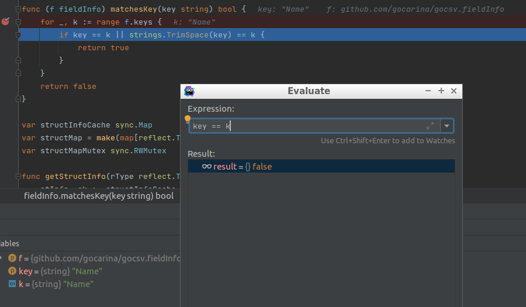
Task: Click the parameter icon next to variable key
Action: point(12,271)
